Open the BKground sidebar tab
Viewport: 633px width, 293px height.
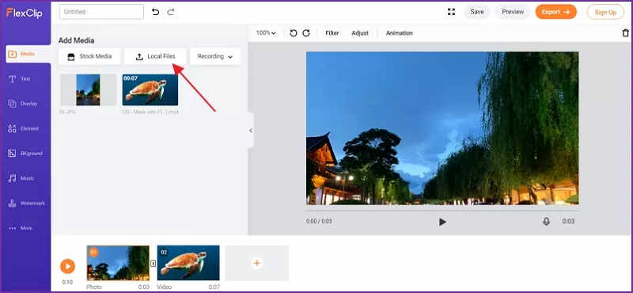[25, 154]
